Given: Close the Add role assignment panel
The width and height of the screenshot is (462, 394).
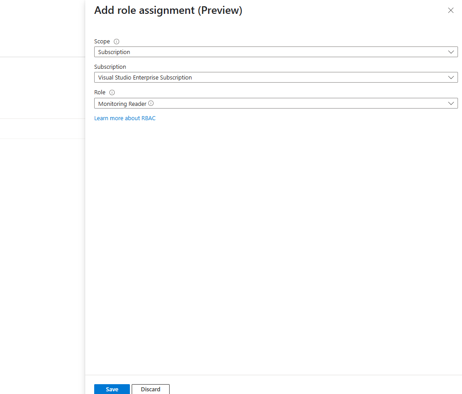Looking at the screenshot, I should click(x=450, y=10).
